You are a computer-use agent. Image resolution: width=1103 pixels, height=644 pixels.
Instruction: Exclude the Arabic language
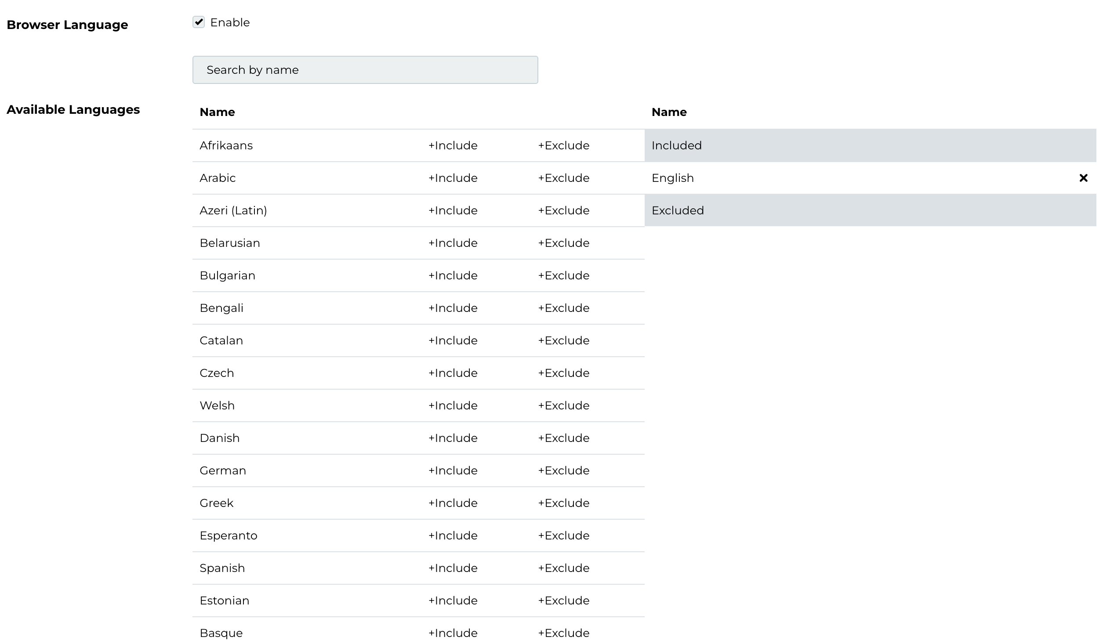point(563,178)
